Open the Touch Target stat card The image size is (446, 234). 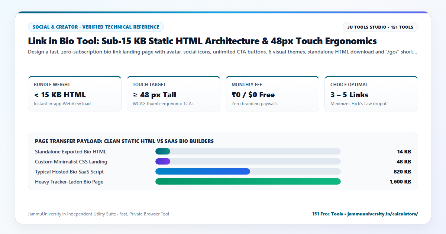click(174, 94)
